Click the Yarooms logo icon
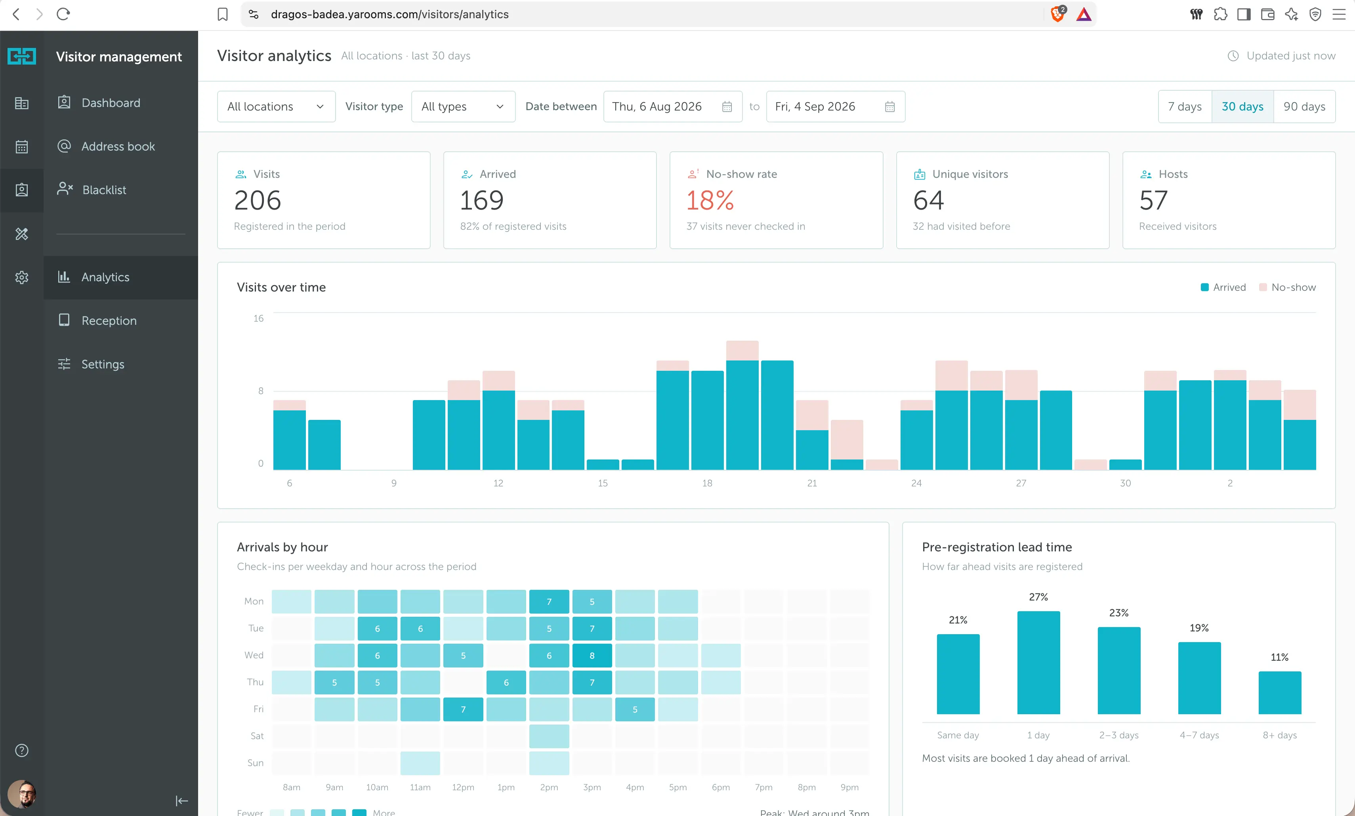This screenshot has width=1355, height=816. 21,56
